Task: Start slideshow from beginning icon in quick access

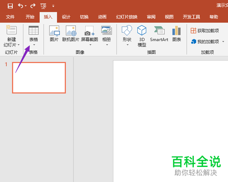Action: [x=43, y=6]
